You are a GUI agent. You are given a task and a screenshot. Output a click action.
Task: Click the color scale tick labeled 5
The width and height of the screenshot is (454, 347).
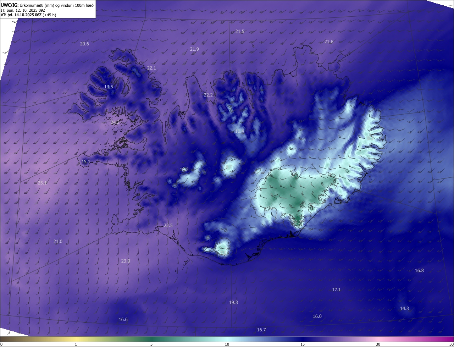coord(151,344)
